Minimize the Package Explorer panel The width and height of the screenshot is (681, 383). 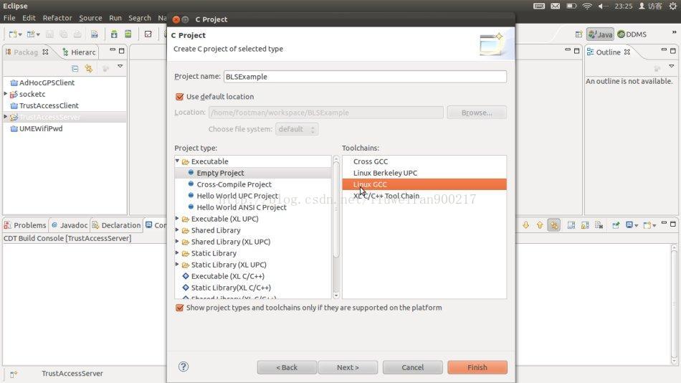(113, 50)
